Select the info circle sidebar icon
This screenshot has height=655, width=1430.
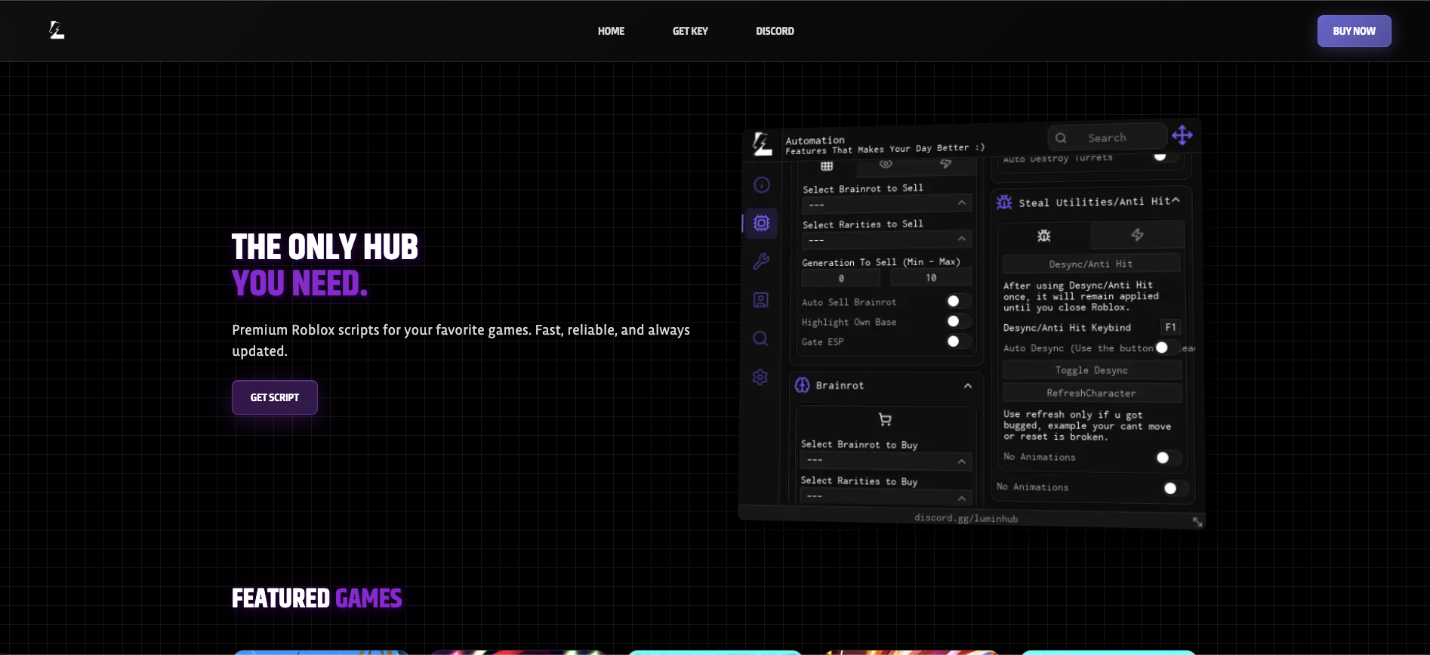point(762,185)
